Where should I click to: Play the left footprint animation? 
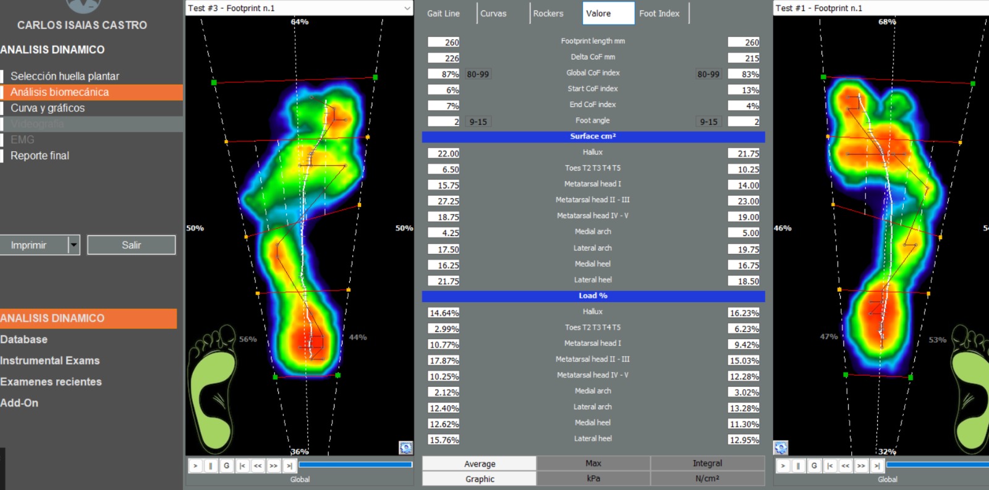pos(195,466)
